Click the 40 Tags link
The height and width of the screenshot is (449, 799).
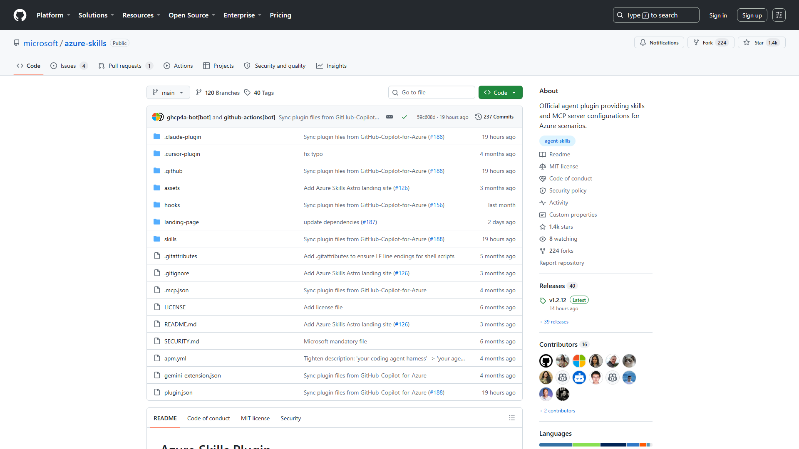pos(259,92)
